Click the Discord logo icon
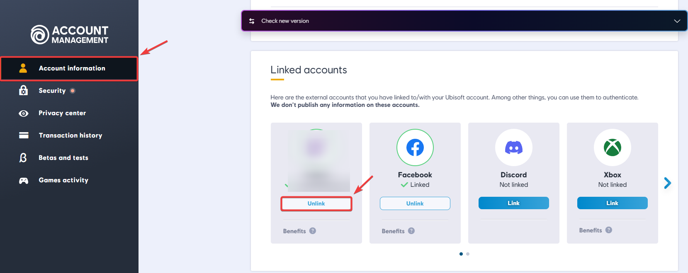Screen dimensions: 688x273 tap(513, 147)
